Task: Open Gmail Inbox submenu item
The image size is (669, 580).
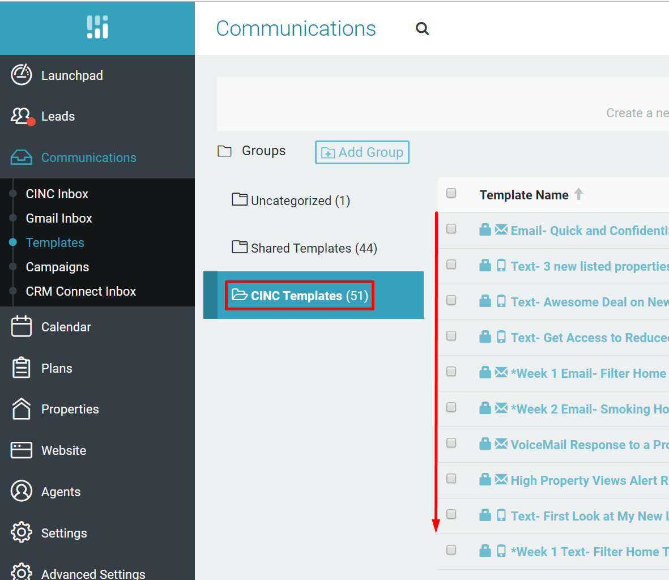Action: [x=59, y=219]
